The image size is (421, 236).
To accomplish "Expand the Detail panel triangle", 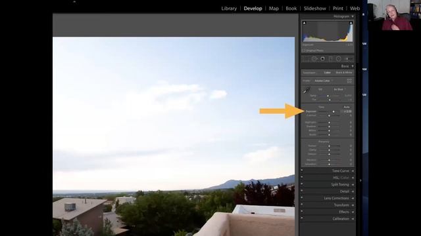I will click(353, 191).
